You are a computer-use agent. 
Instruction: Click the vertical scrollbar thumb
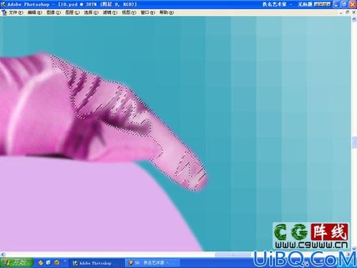point(354,142)
